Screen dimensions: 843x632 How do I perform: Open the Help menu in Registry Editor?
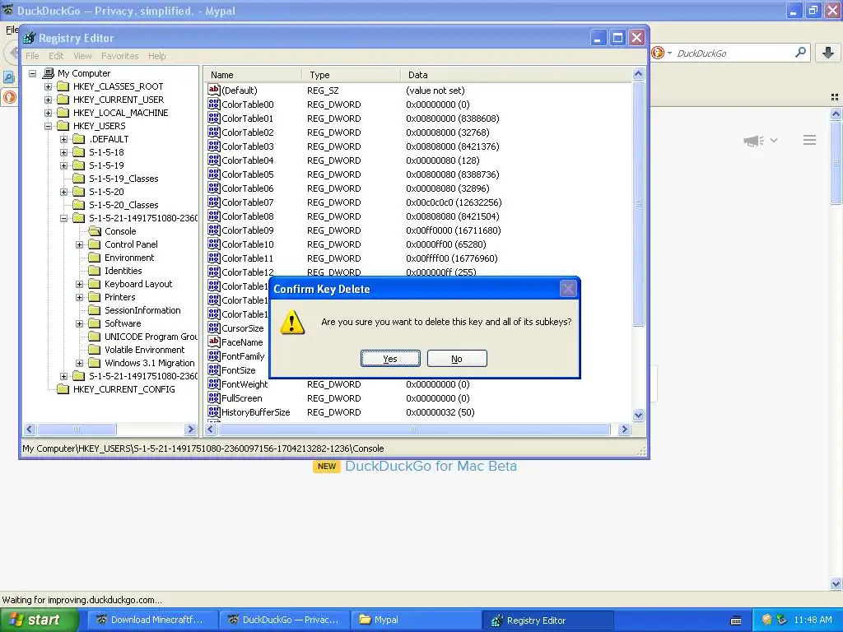(x=157, y=56)
